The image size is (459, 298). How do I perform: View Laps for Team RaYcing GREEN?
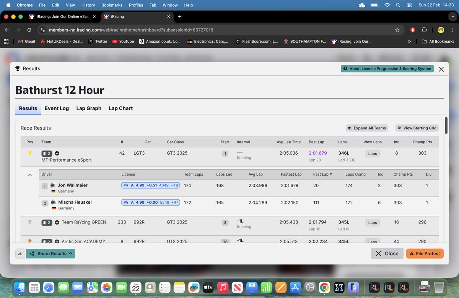(x=373, y=222)
